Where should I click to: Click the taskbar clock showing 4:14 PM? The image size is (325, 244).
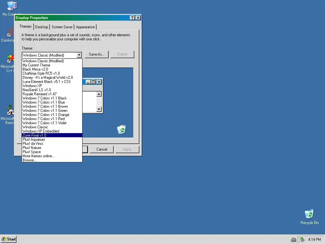pos(314,240)
